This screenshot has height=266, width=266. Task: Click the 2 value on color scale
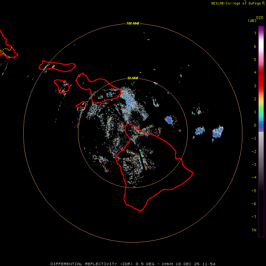(255, 99)
